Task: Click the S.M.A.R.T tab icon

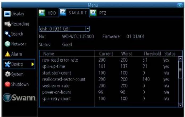Action: tap(63, 12)
